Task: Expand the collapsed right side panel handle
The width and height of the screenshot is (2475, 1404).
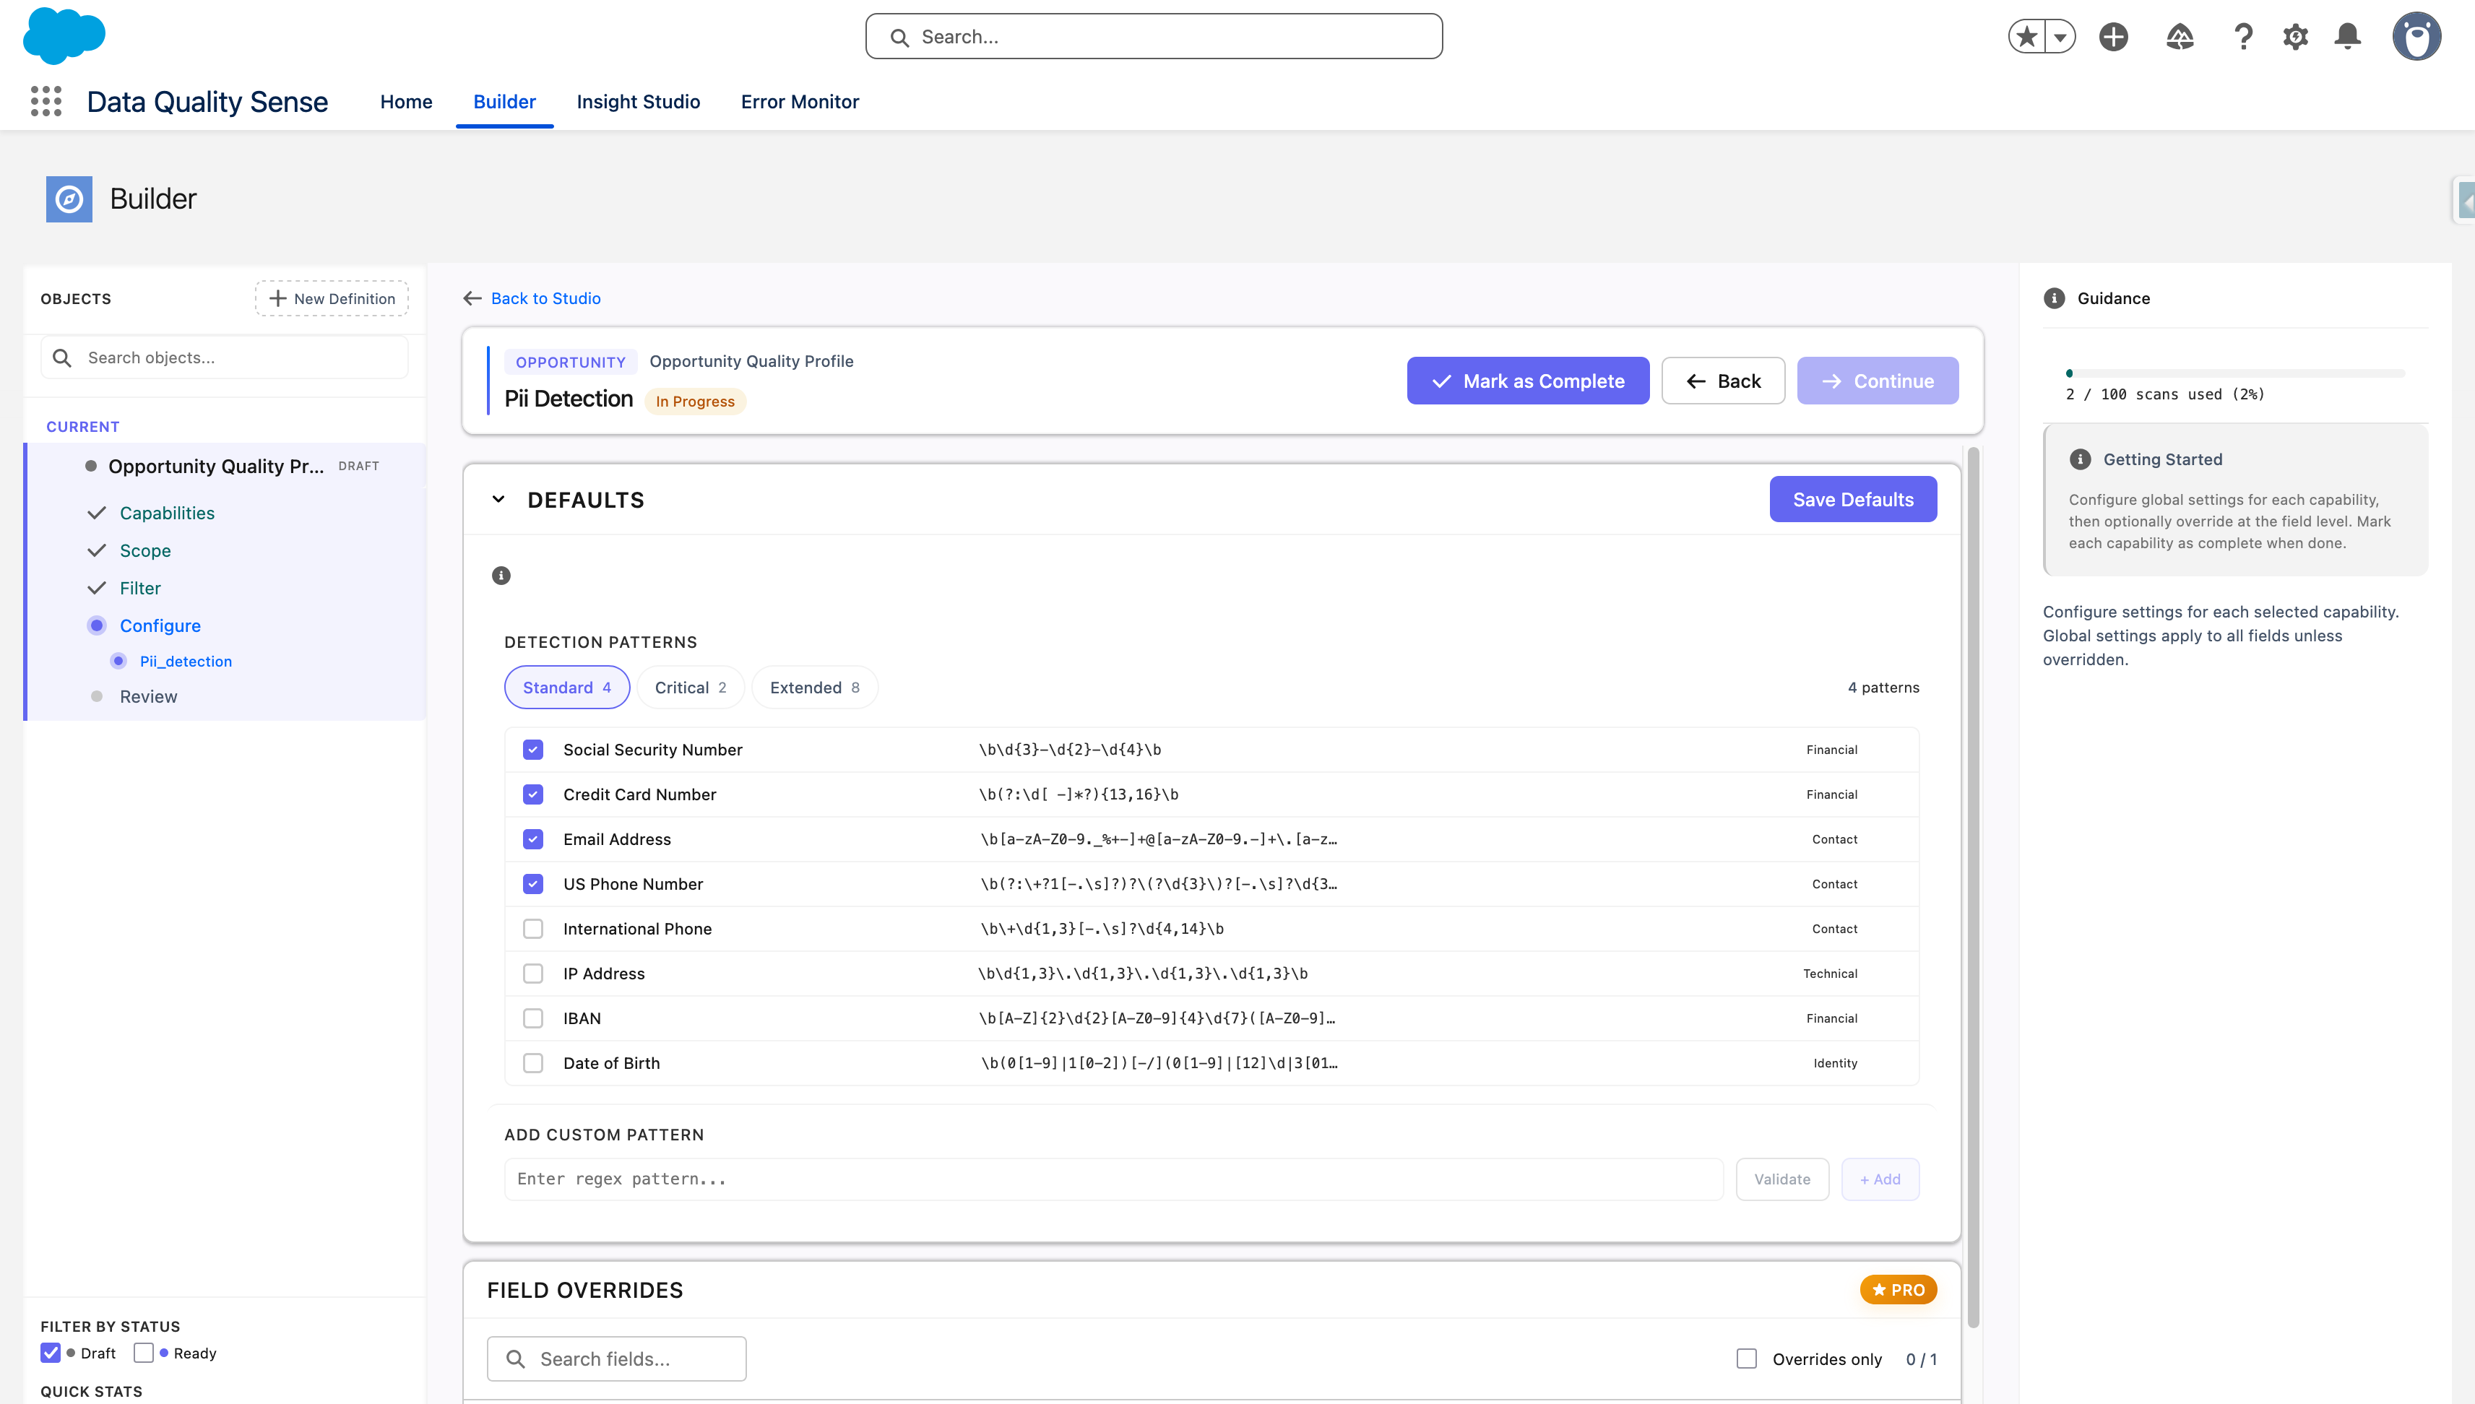Action: tap(2464, 201)
